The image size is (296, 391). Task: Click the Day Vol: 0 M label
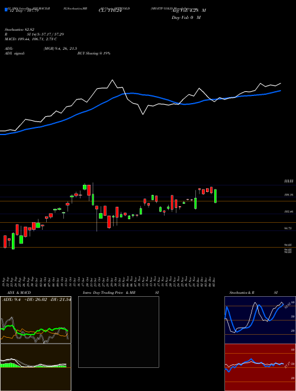tap(186, 18)
